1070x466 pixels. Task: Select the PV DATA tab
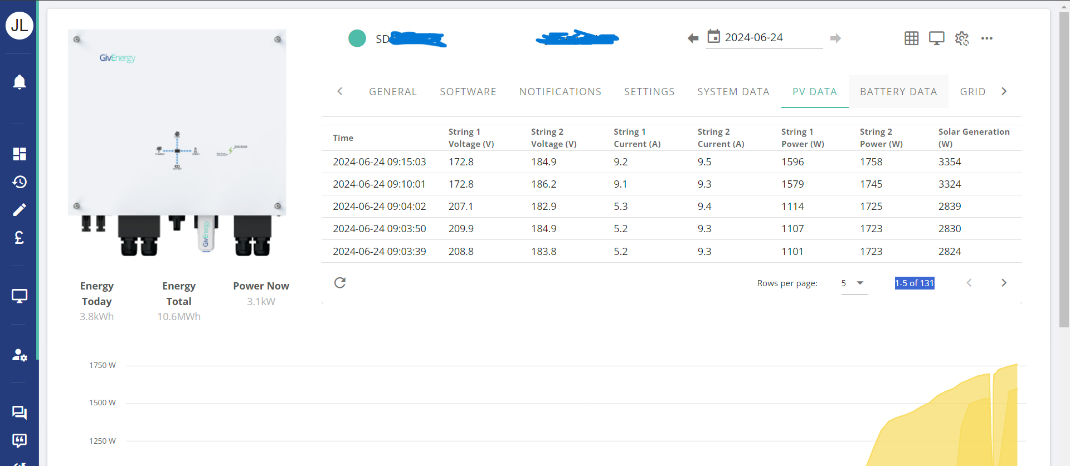(815, 92)
